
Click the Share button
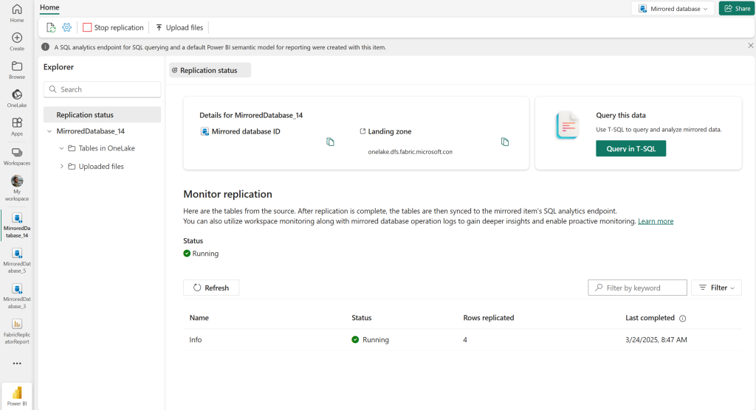point(737,9)
